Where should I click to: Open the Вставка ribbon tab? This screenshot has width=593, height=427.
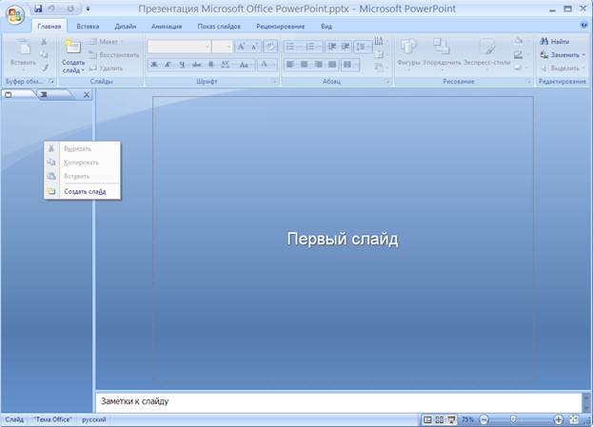(x=88, y=27)
